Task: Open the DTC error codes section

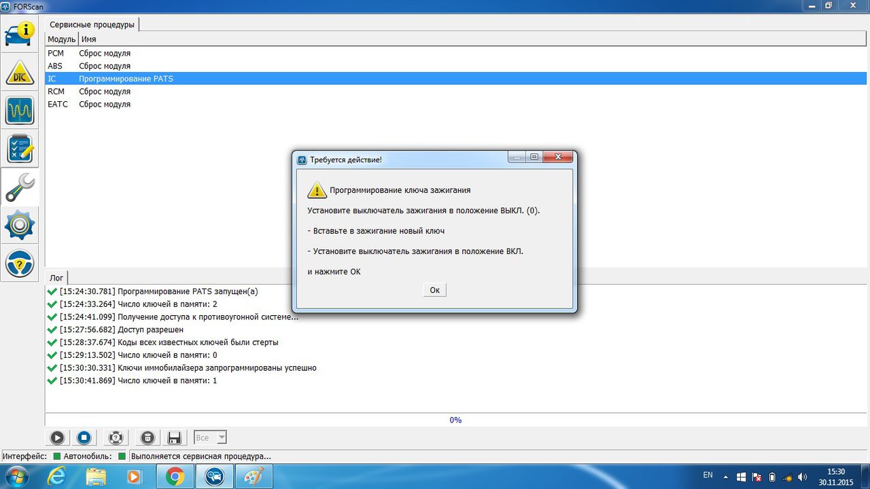Action: click(x=20, y=72)
